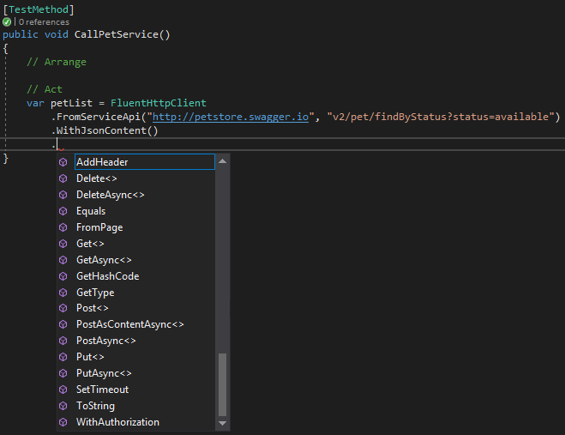Open the petstore.swagger.io URL link

(x=231, y=117)
